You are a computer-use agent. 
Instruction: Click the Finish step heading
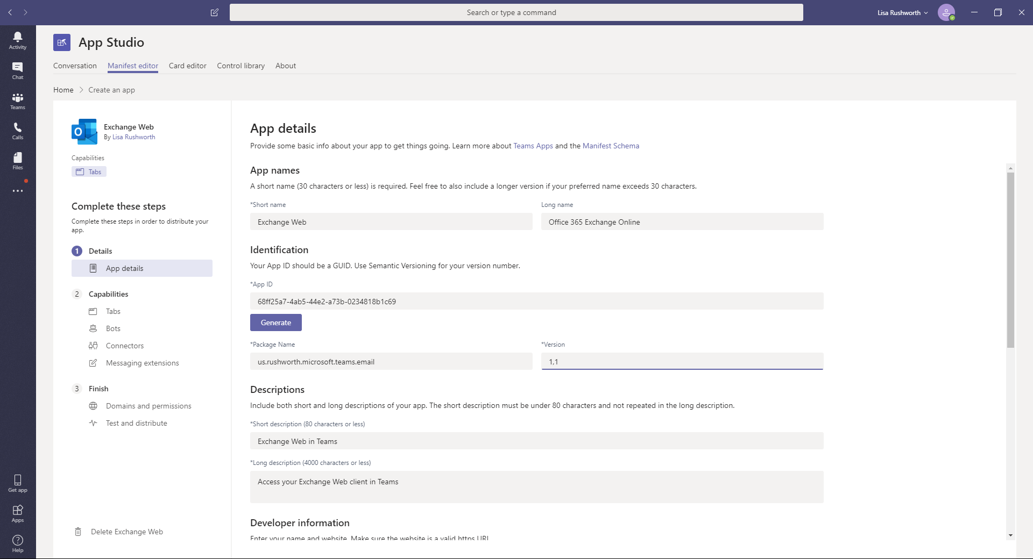(x=98, y=389)
